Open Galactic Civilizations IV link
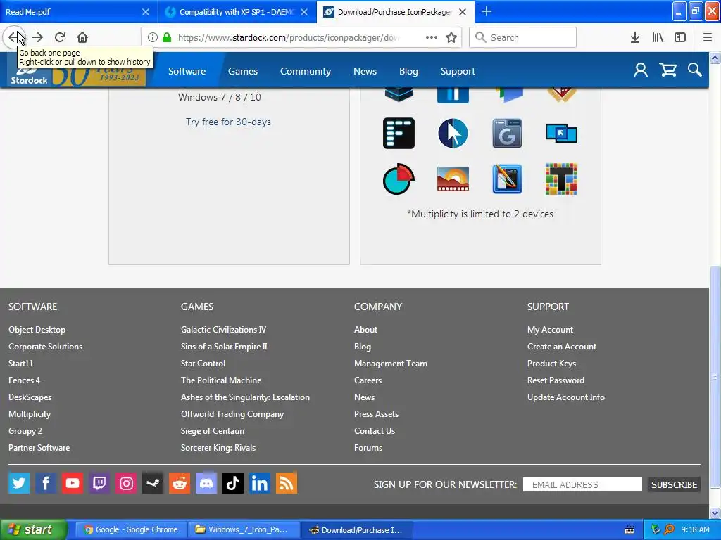The height and width of the screenshot is (540, 721). (223, 330)
